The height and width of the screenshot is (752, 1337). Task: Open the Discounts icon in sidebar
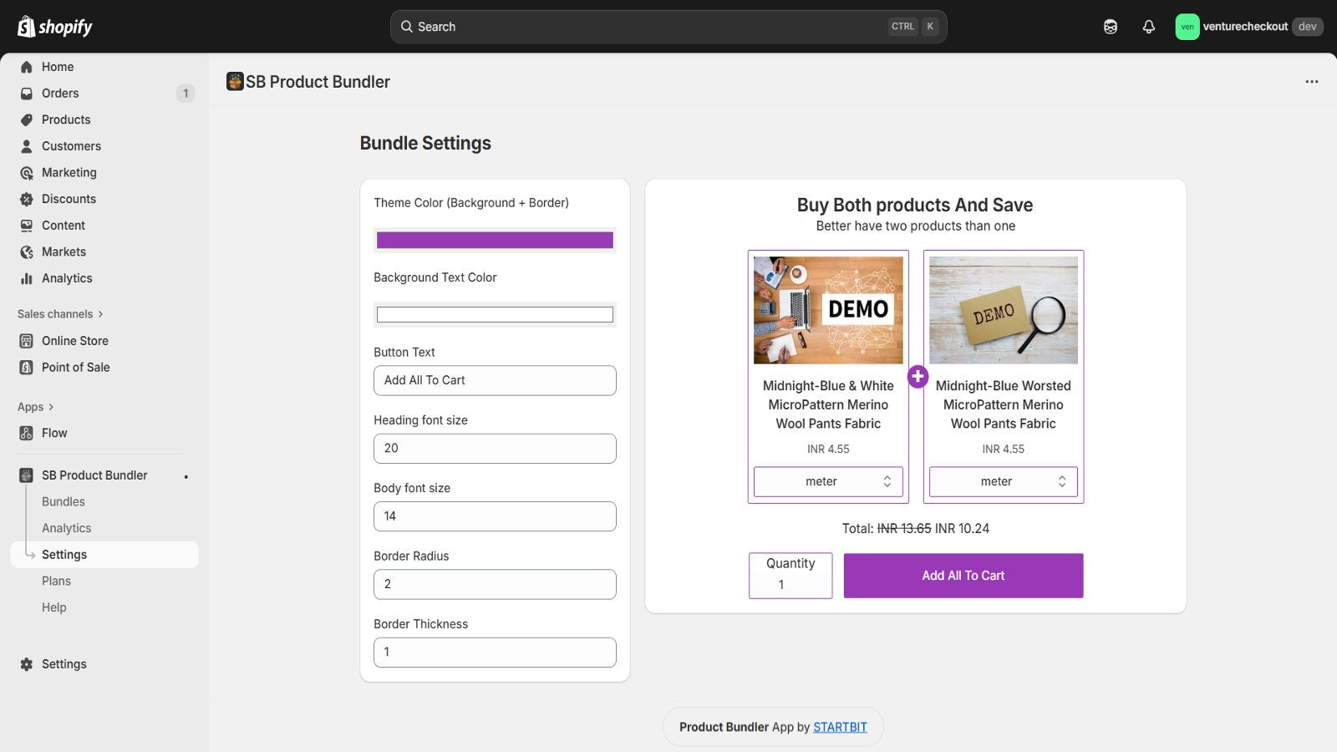point(27,199)
